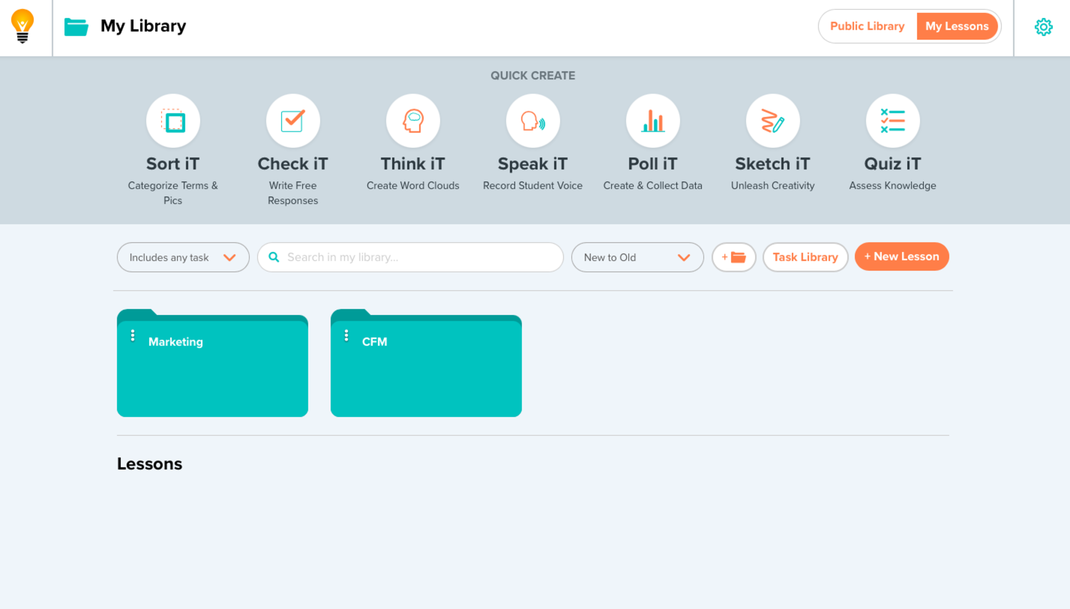
Task: Expand the Includes any task dropdown
Action: tap(183, 257)
